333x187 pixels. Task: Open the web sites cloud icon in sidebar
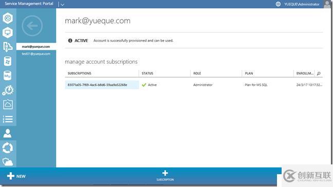tap(8, 18)
